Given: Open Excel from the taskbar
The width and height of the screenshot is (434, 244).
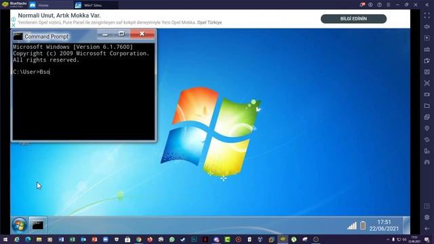Looking at the screenshot, I should (73, 239).
